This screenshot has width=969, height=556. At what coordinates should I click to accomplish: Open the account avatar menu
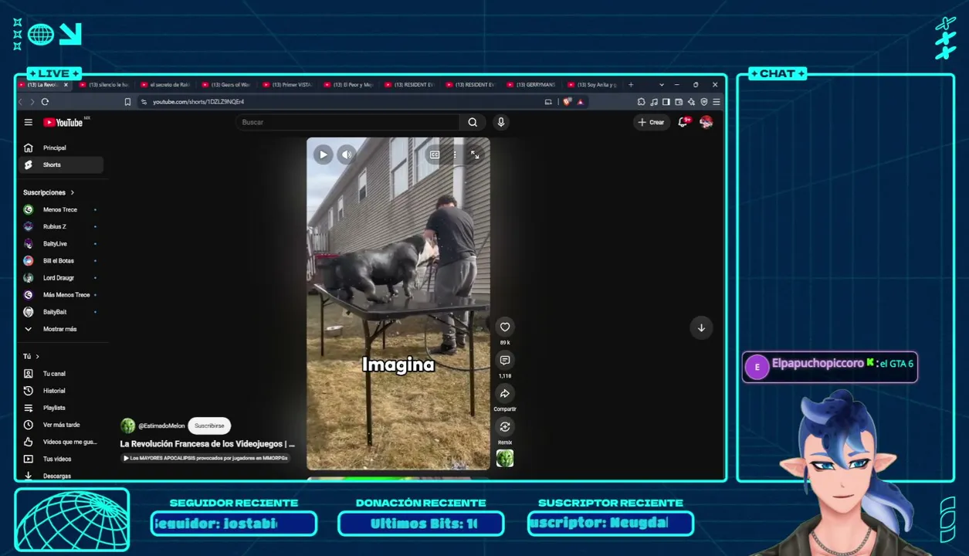click(x=706, y=122)
